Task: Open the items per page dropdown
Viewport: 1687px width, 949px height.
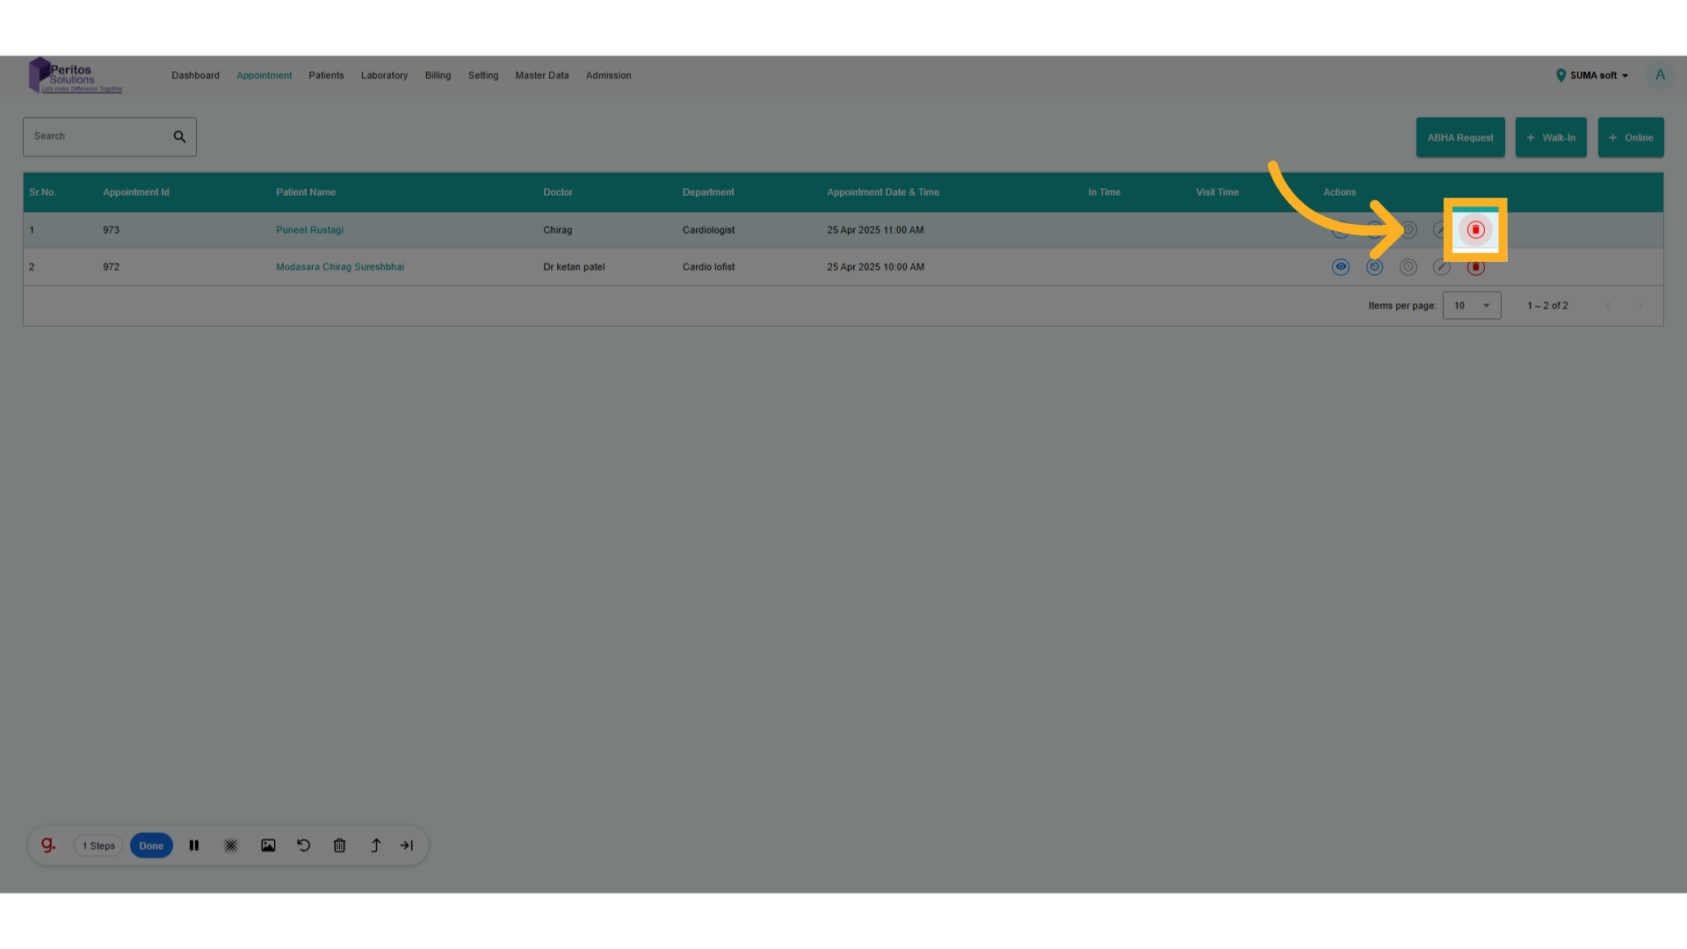Action: 1471,305
